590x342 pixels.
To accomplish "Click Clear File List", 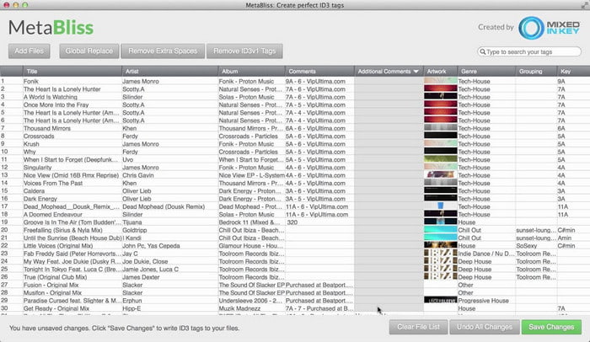I will coord(418,327).
